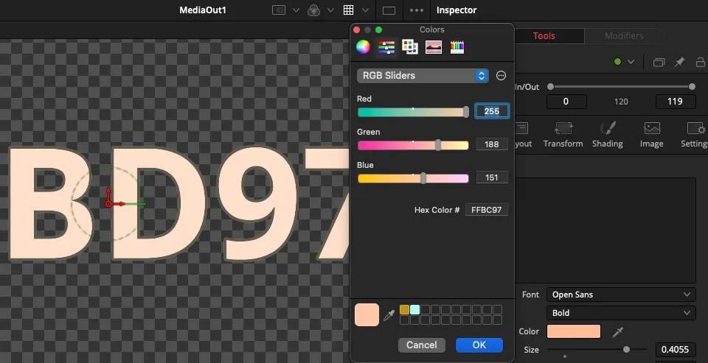Select the color wheel picker mode
Viewport: 708px width, 363px height.
click(363, 48)
